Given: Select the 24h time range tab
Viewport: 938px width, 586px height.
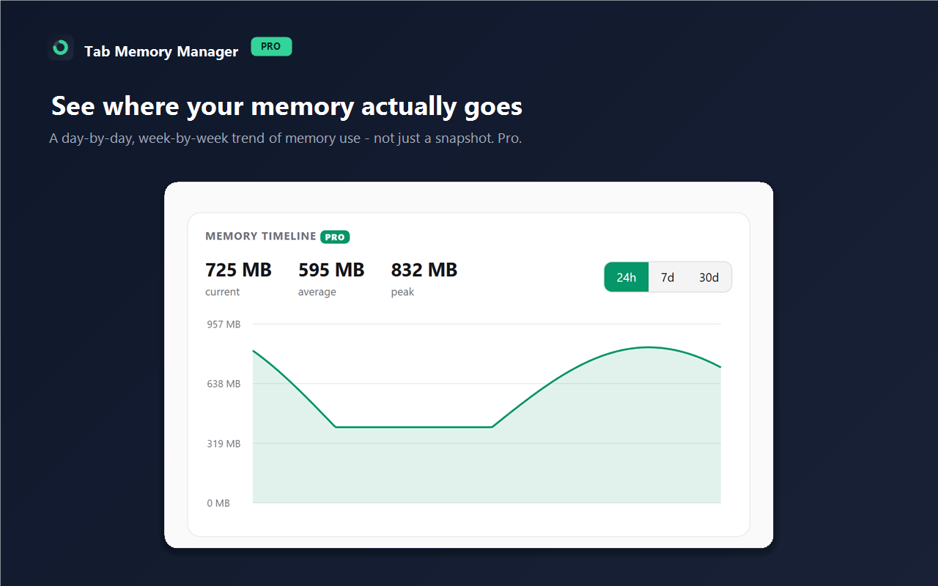Looking at the screenshot, I should (627, 277).
